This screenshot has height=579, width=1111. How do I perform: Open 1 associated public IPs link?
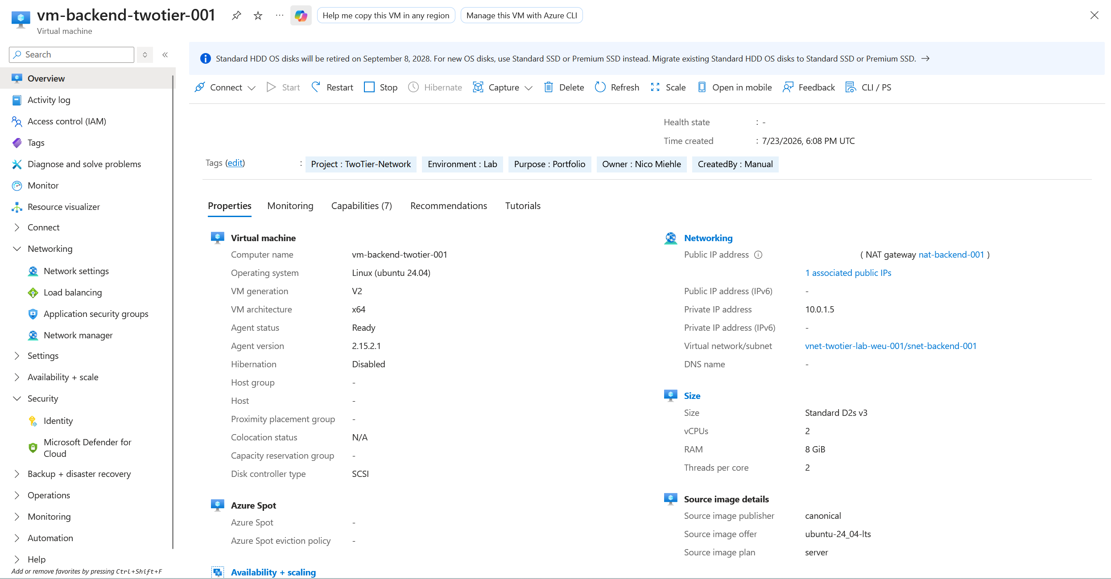pyautogui.click(x=848, y=273)
